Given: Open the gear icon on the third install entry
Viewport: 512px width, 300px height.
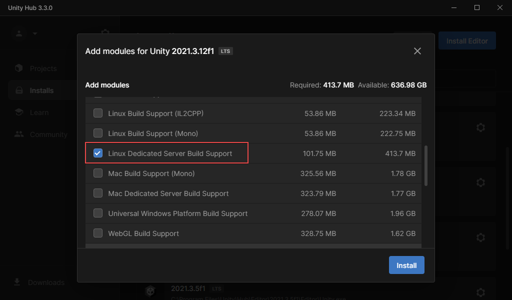Looking at the screenshot, I should pos(480,237).
